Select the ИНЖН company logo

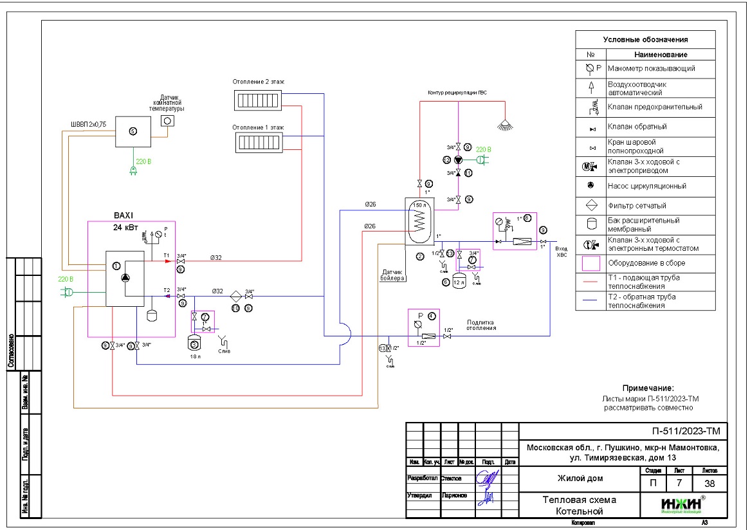click(x=680, y=505)
